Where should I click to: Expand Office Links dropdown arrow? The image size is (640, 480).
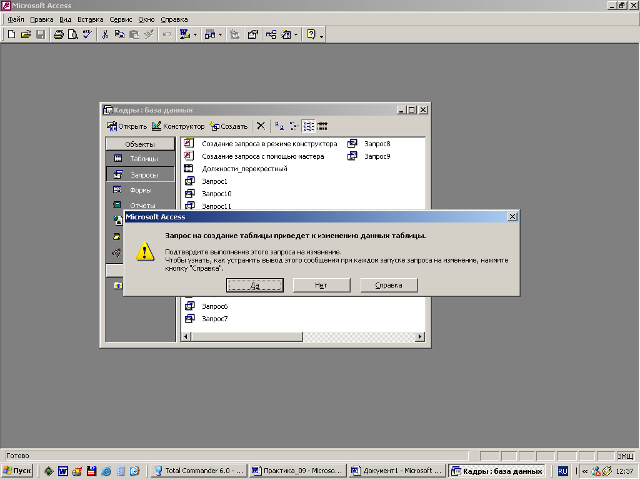point(195,35)
